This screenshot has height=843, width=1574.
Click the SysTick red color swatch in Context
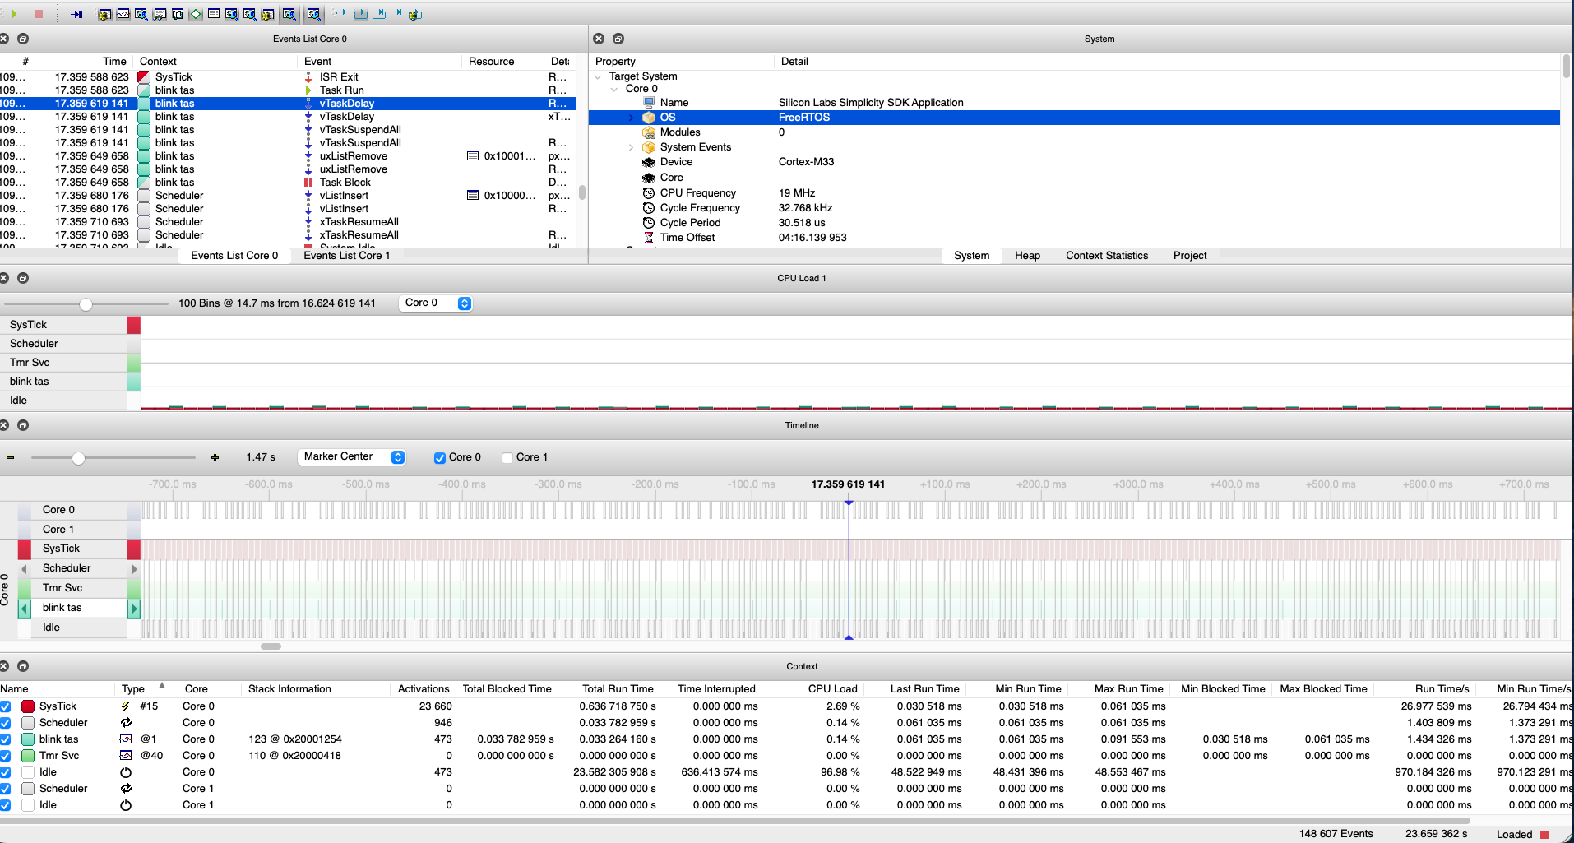28,706
